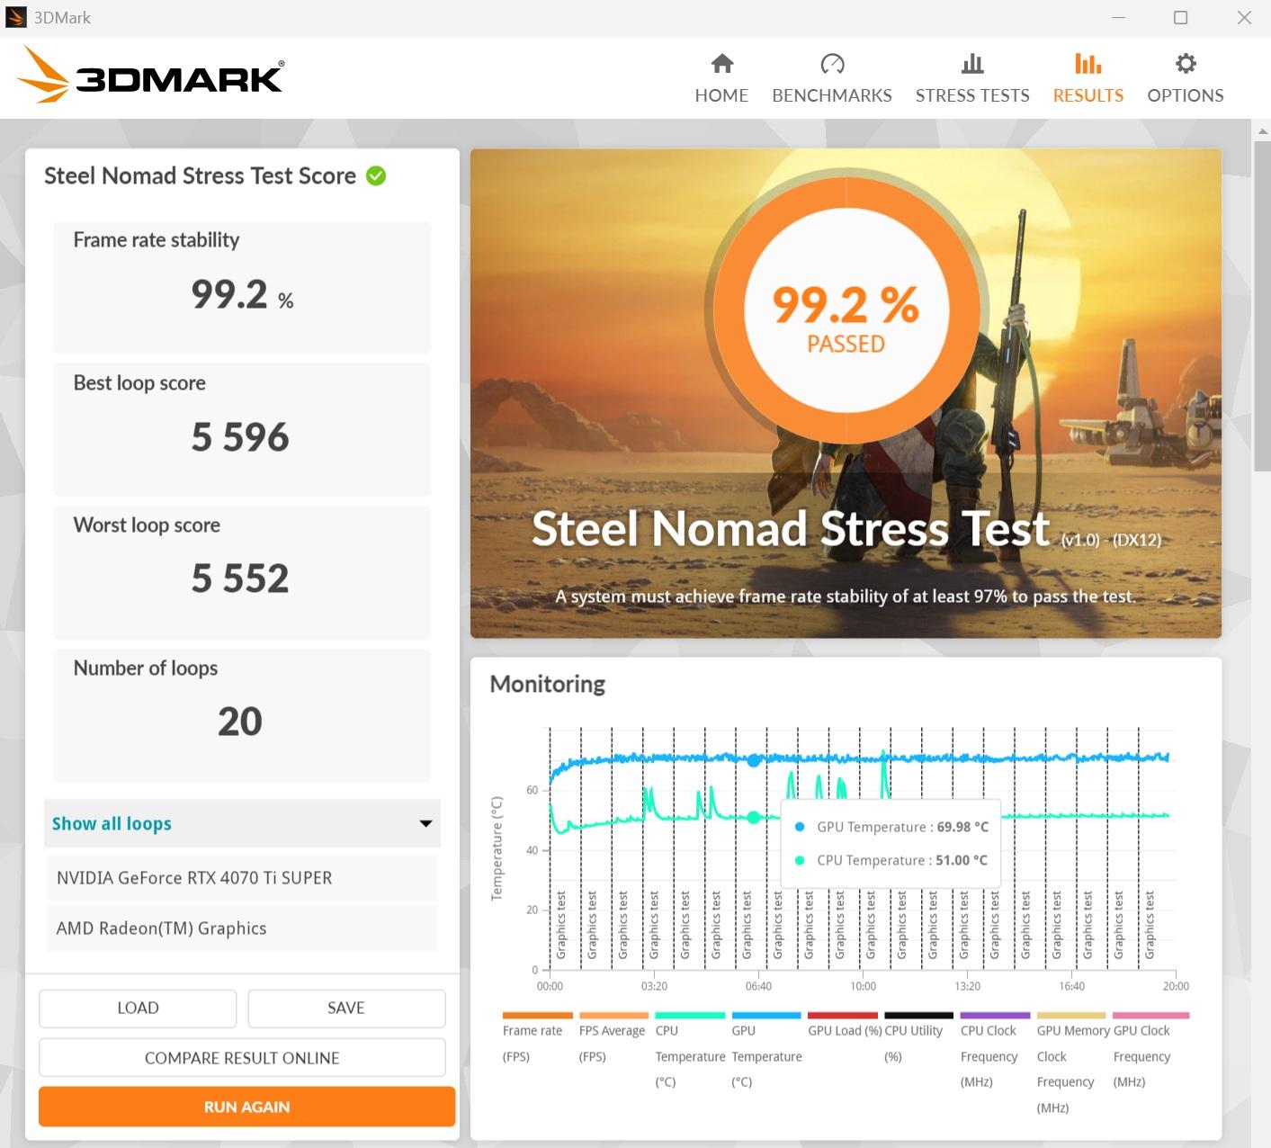Click the 20:00 time axis label
Image resolution: width=1271 pixels, height=1148 pixels.
coord(1175,986)
